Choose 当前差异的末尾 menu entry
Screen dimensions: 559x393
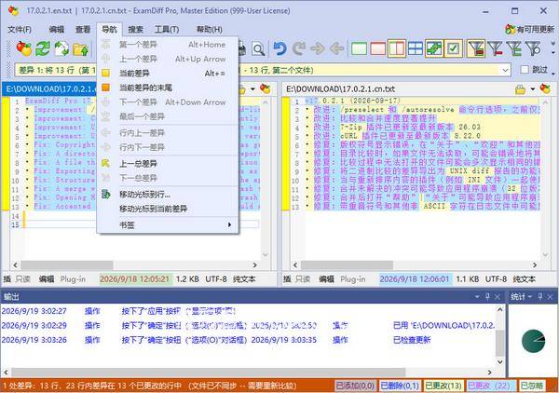pyautogui.click(x=168, y=88)
